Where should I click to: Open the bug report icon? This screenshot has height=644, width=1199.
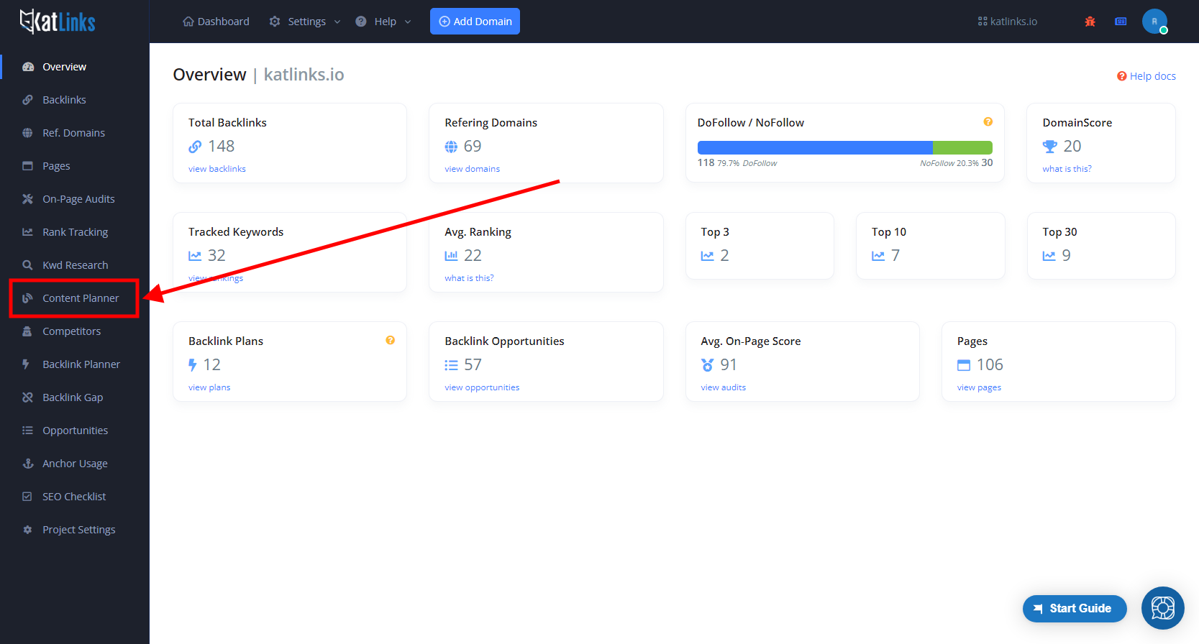coord(1090,22)
